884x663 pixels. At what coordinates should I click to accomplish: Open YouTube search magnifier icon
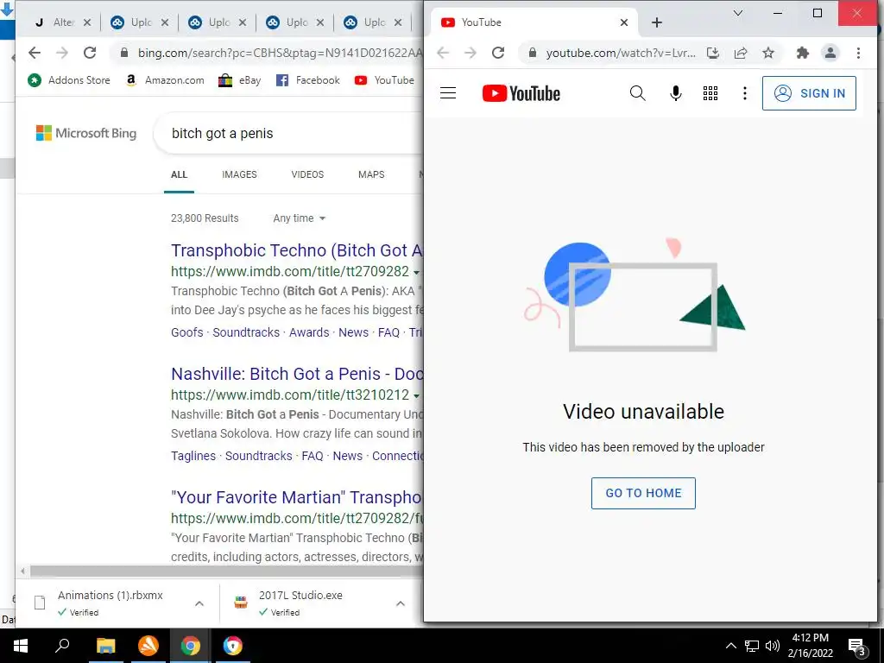click(x=637, y=93)
